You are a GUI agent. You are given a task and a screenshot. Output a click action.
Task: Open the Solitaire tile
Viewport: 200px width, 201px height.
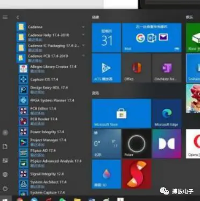[x=193, y=68]
